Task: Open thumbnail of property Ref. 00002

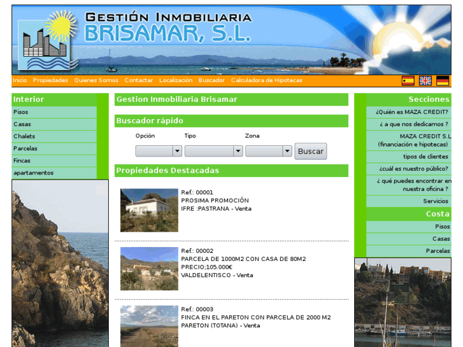Action: coord(149,269)
